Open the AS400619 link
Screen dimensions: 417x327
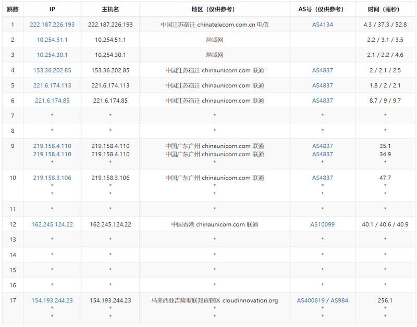pos(311,300)
